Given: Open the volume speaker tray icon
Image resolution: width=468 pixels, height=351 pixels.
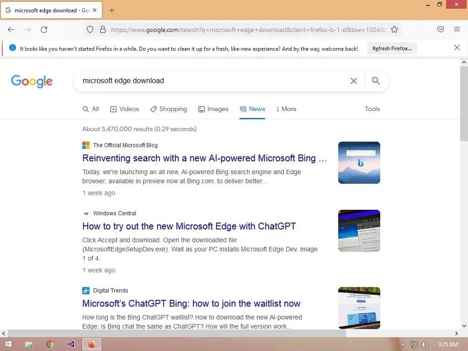Looking at the screenshot, I should pyautogui.click(x=425, y=345).
